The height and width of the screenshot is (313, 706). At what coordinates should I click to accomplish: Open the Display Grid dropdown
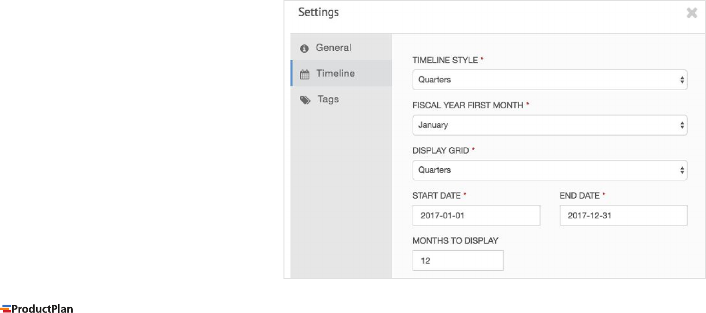coord(550,170)
